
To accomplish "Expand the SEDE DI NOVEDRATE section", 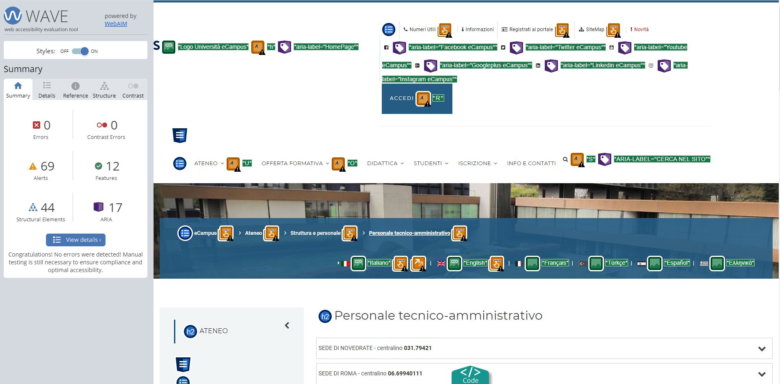I will coord(544,348).
